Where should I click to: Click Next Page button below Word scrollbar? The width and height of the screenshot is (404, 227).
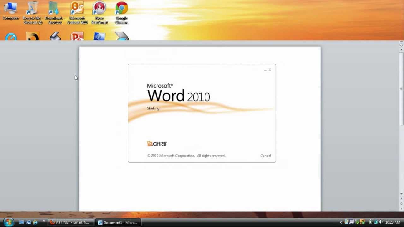point(401,208)
